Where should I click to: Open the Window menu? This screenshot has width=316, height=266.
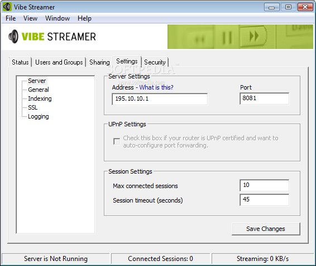[x=58, y=18]
